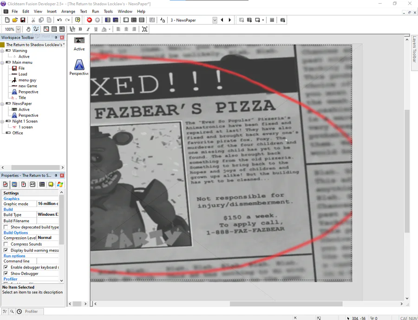This screenshot has width=418, height=320.
Task: Click the Graphic mode value field
Action: tap(48, 204)
